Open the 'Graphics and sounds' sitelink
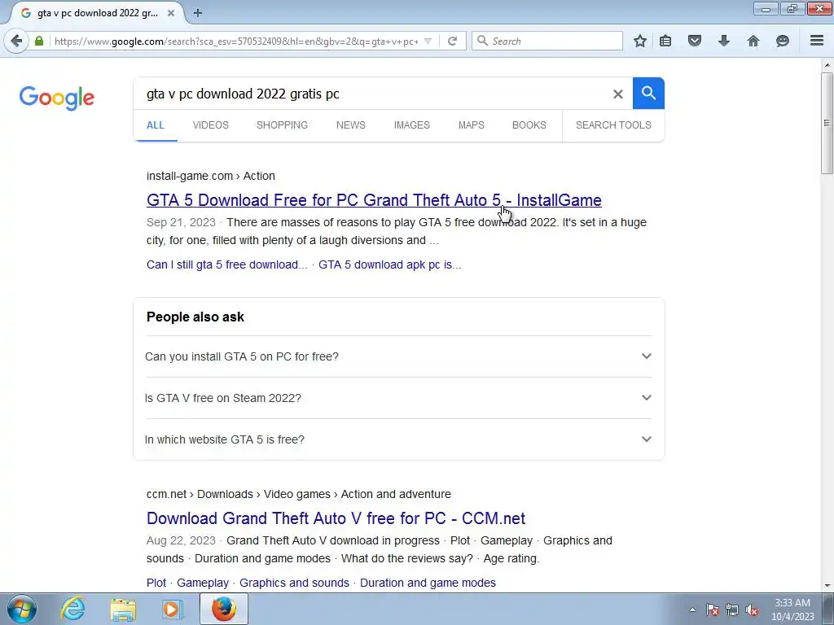The width and height of the screenshot is (834, 625). point(294,583)
